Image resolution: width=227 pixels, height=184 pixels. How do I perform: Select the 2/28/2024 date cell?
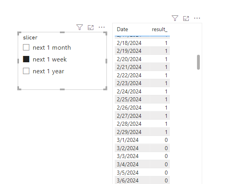coord(129,124)
